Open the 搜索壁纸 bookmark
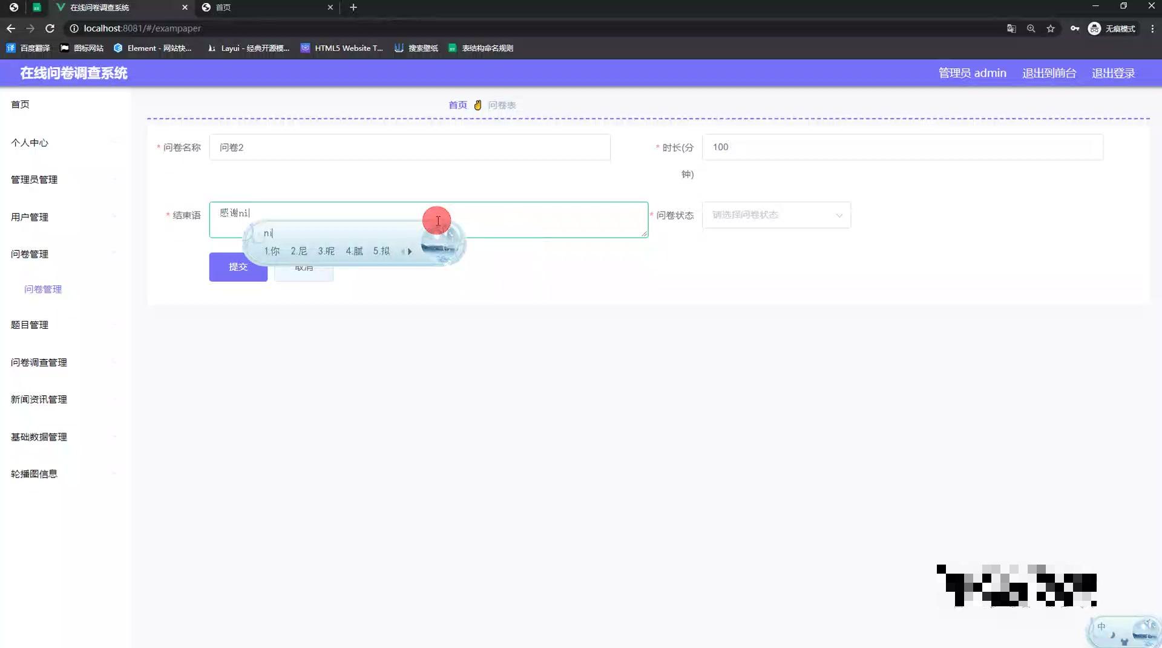Viewport: 1162px width, 648px height. (416, 48)
